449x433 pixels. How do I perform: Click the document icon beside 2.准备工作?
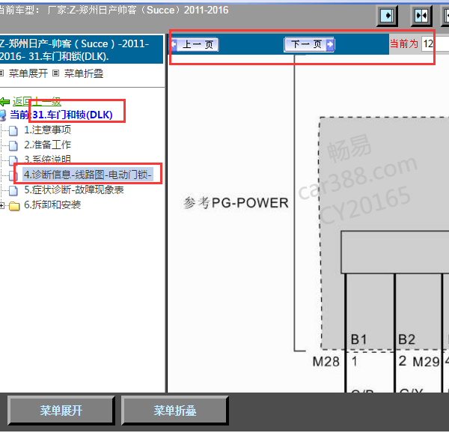(13, 145)
